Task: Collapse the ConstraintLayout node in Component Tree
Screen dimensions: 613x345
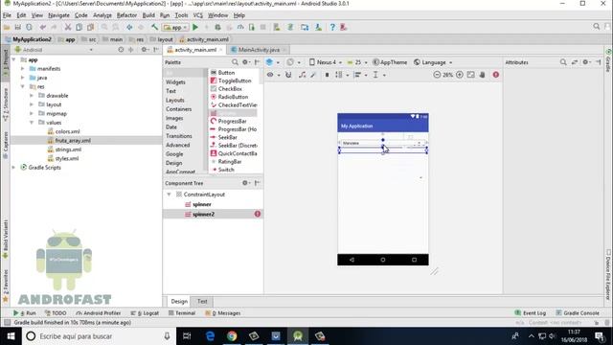Action: (x=169, y=195)
